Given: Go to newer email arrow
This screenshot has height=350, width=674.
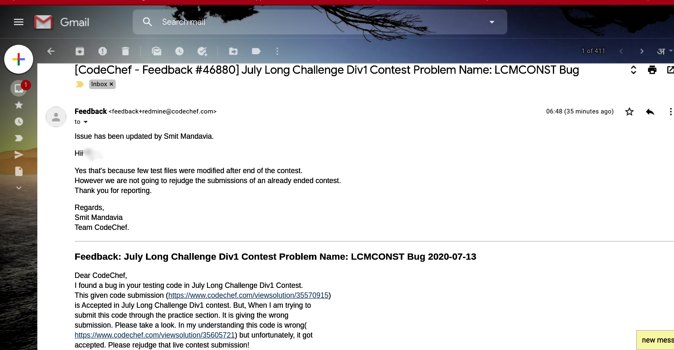Looking at the screenshot, I should (x=621, y=51).
